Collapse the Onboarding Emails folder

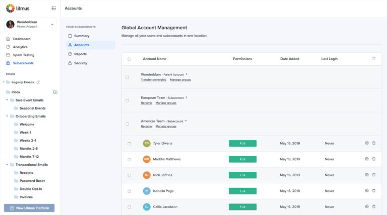tap(7, 116)
